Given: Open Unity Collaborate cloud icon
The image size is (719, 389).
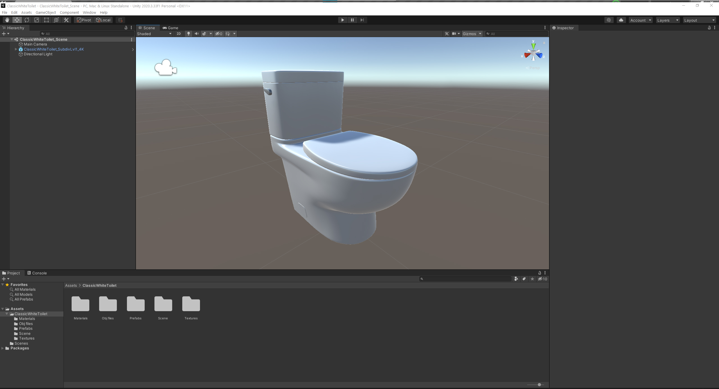Looking at the screenshot, I should [621, 20].
